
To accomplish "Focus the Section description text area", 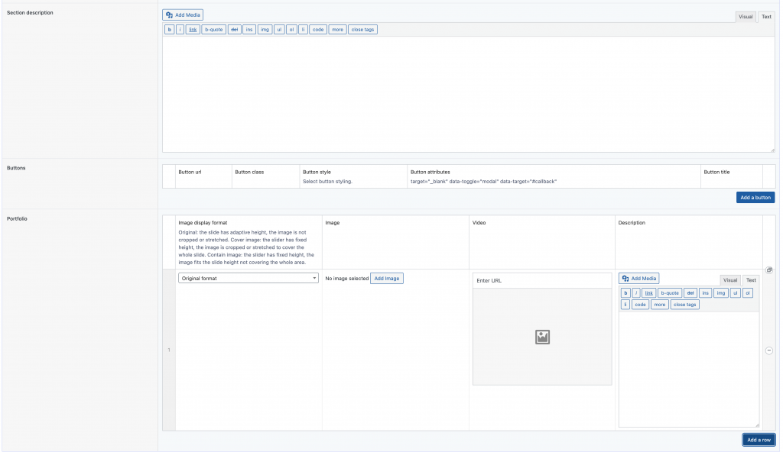I will 469,94.
